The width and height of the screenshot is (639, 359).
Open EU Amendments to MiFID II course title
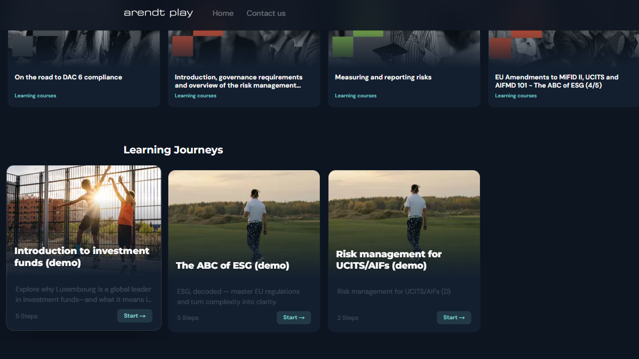tap(557, 81)
